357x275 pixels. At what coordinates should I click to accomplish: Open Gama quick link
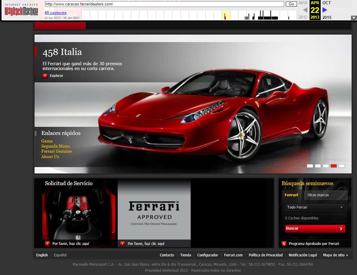(x=47, y=141)
